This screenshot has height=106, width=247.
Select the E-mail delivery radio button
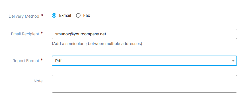click(x=54, y=15)
